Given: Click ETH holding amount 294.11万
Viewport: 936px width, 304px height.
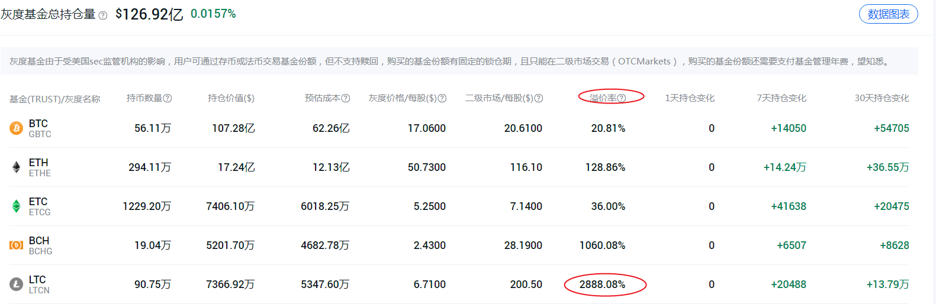Looking at the screenshot, I should (150, 167).
